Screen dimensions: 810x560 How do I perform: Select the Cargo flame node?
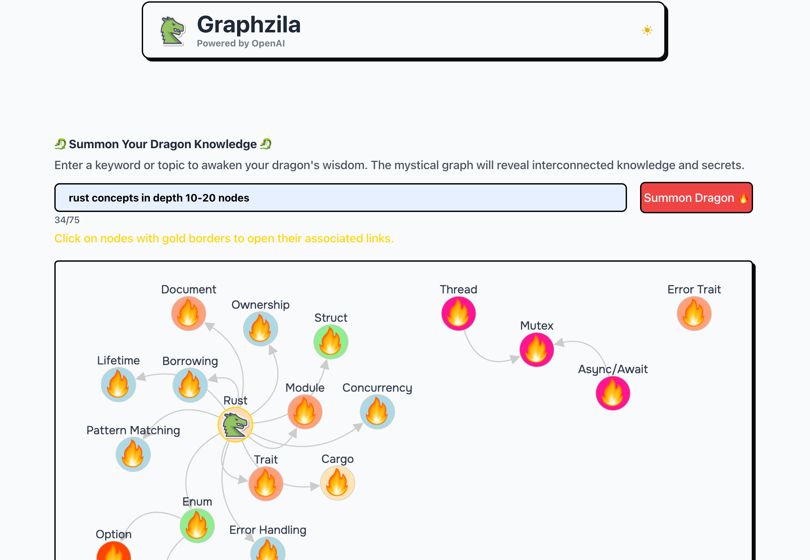pos(337,483)
